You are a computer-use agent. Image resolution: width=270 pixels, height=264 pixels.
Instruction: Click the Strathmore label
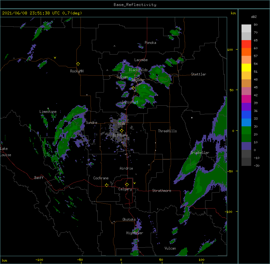[162, 191]
